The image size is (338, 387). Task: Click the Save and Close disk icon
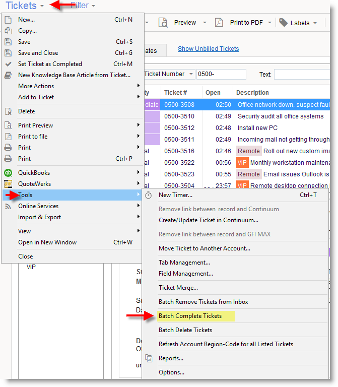[x=8, y=53]
